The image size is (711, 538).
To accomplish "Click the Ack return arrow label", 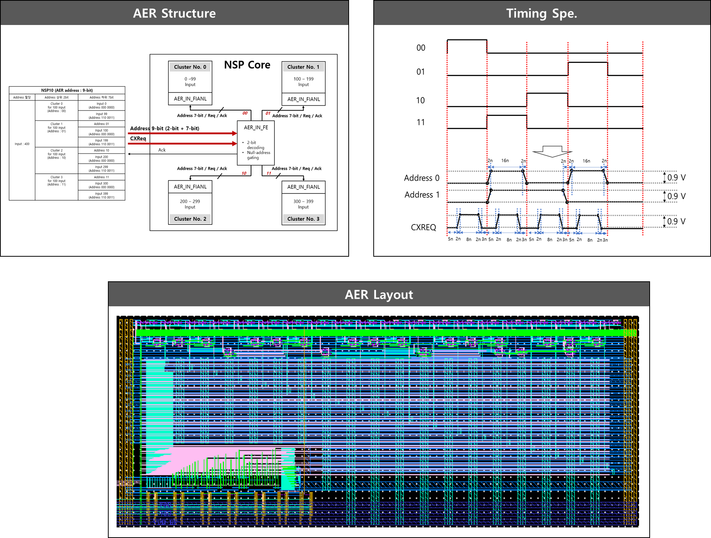I will (x=162, y=150).
